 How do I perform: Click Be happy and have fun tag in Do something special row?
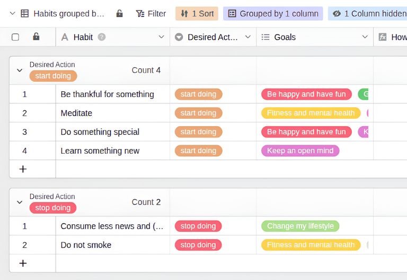(x=306, y=132)
